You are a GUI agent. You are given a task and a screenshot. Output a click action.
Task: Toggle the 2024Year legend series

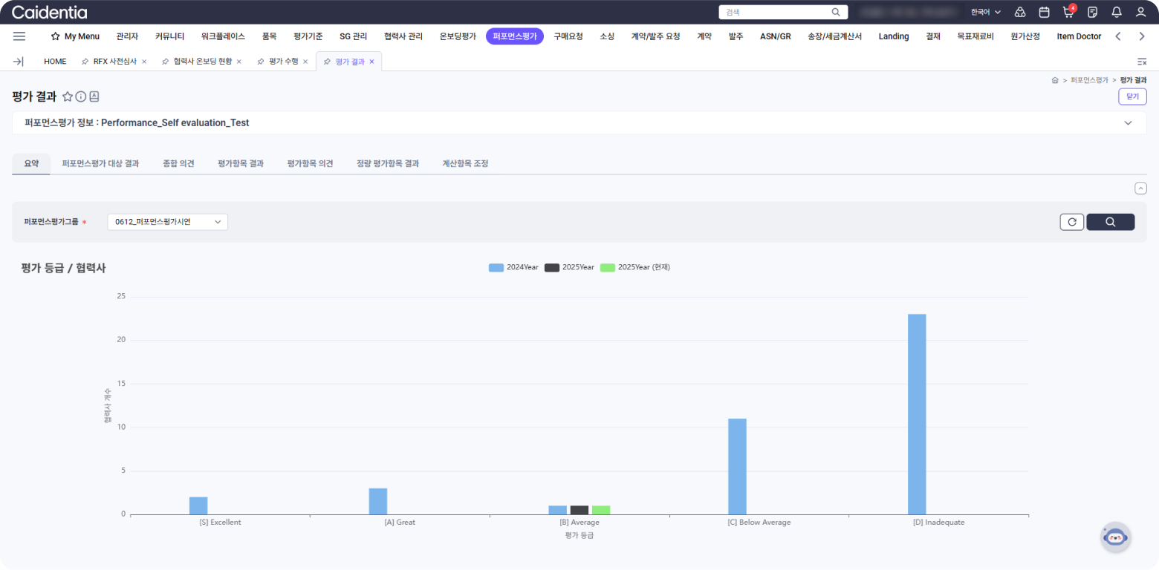coord(513,267)
